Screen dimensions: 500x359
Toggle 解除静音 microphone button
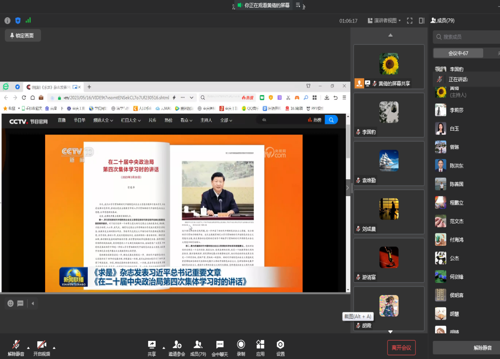[16, 345]
